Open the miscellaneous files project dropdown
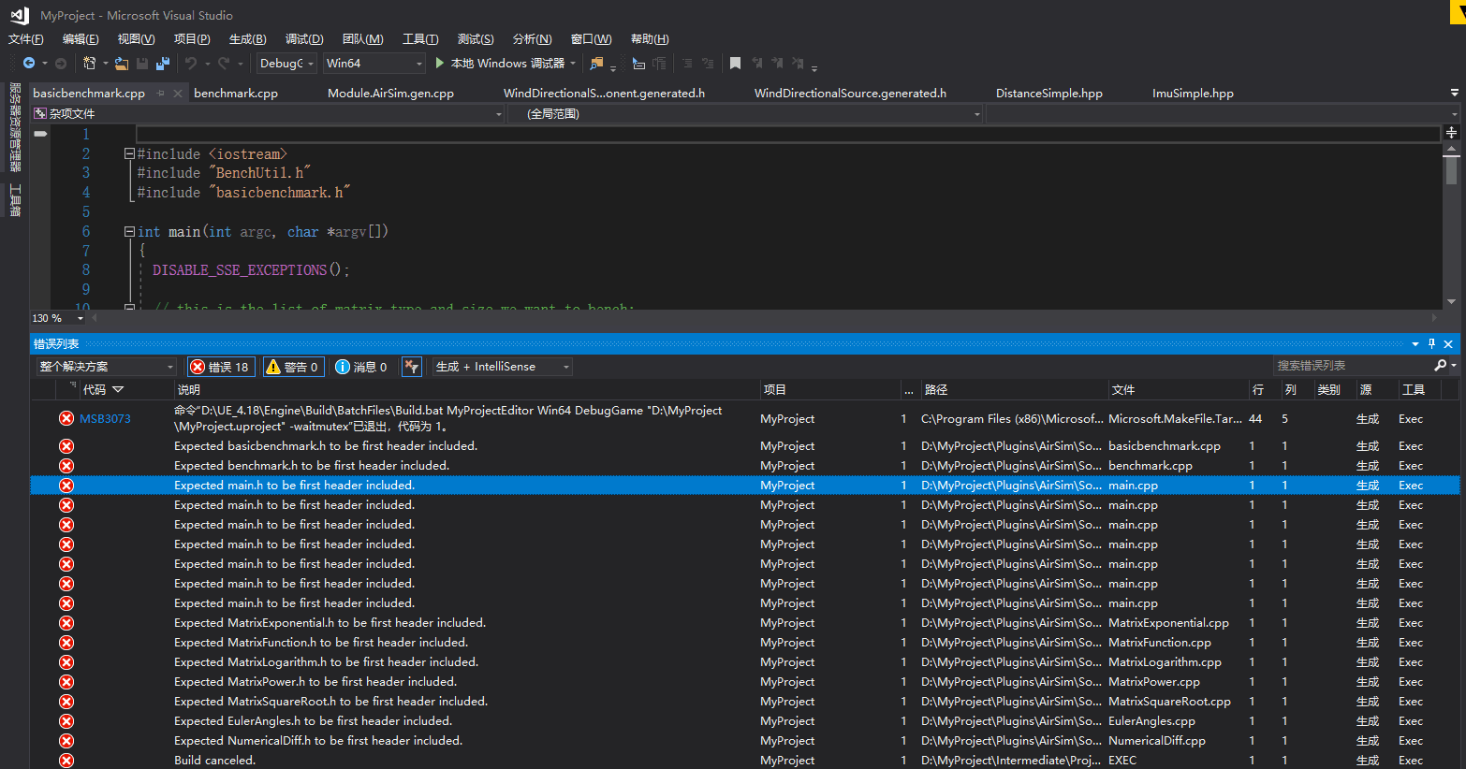Image resolution: width=1466 pixels, height=769 pixels. [x=267, y=114]
